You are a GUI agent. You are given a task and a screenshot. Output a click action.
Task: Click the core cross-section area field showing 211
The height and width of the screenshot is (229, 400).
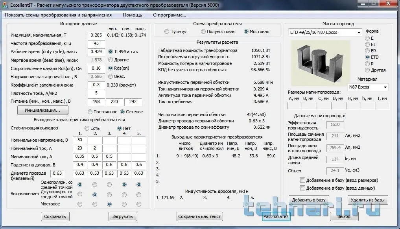pyautogui.click(x=335, y=136)
